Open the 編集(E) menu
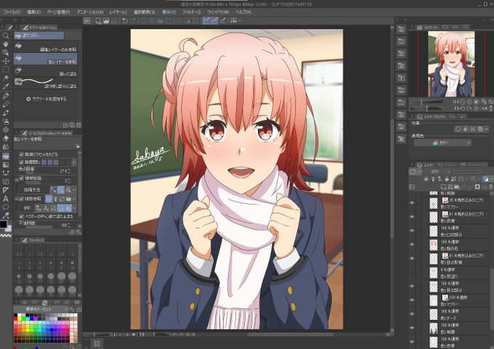Image resolution: width=494 pixels, height=349 pixels. (x=33, y=12)
